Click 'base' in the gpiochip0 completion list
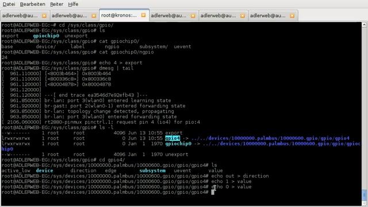This screenshot has height=207, width=368. 7,47
